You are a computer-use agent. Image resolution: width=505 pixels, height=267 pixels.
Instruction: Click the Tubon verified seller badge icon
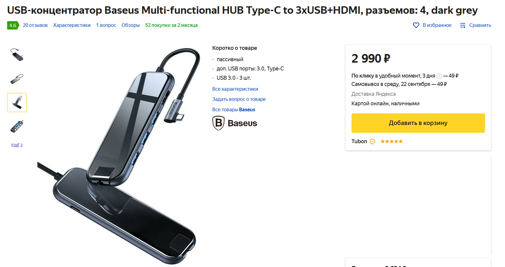372,141
